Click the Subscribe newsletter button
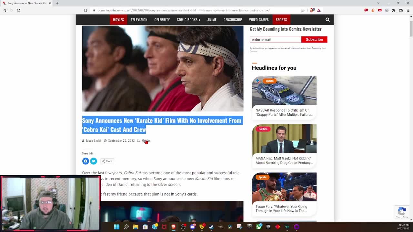The height and width of the screenshot is (232, 413). (314, 39)
